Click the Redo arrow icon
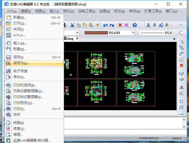The height and width of the screenshot is (143, 189). [x=112, y=25]
